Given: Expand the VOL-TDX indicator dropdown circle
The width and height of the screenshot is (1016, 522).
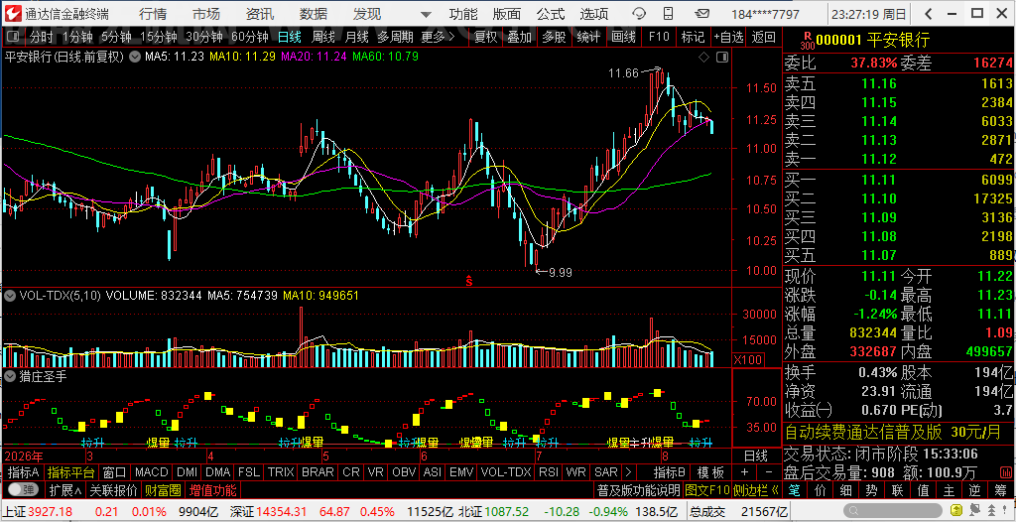Looking at the screenshot, I should pos(10,296).
